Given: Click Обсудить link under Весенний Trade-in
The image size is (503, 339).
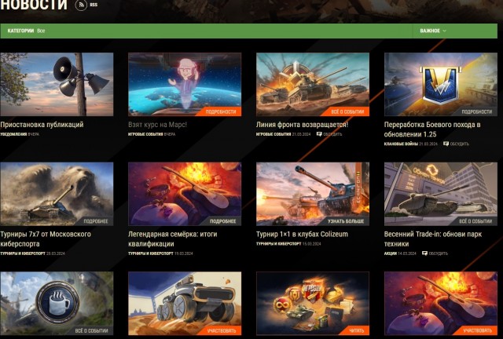Looking at the screenshot, I should [438, 253].
